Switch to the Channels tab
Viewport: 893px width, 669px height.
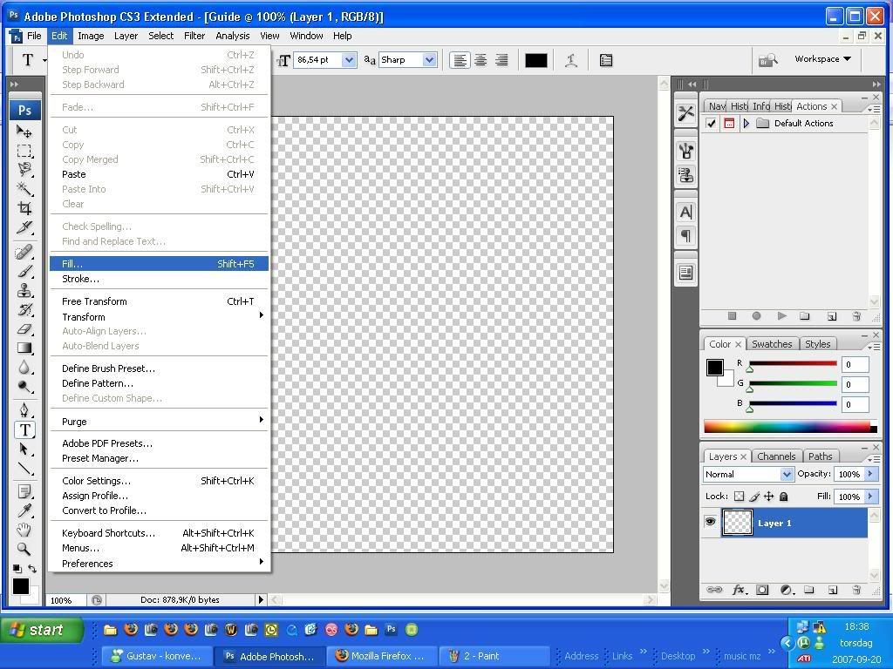click(x=776, y=456)
